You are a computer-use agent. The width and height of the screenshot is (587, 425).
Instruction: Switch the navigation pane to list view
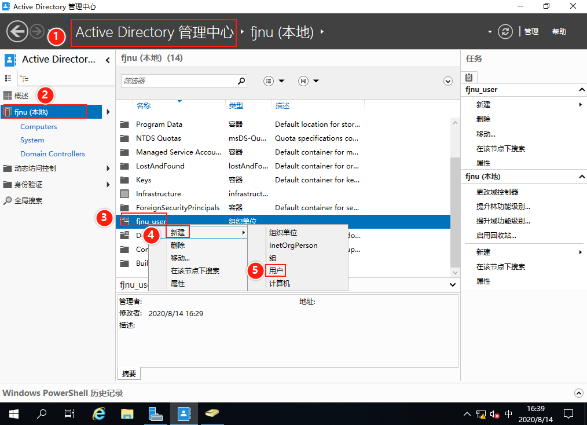(x=8, y=78)
